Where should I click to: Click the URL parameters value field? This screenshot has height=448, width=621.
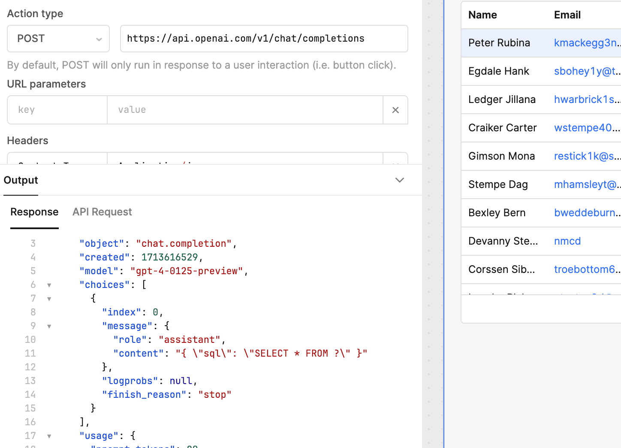click(244, 110)
